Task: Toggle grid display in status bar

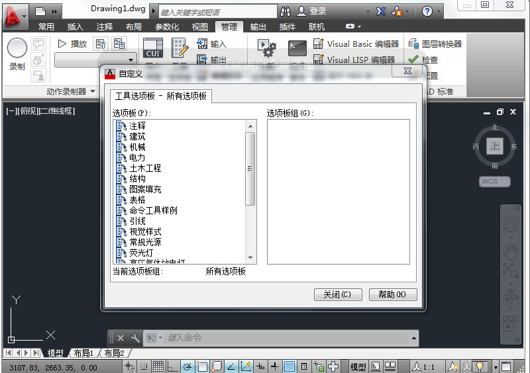Action: pyautogui.click(x=158, y=366)
